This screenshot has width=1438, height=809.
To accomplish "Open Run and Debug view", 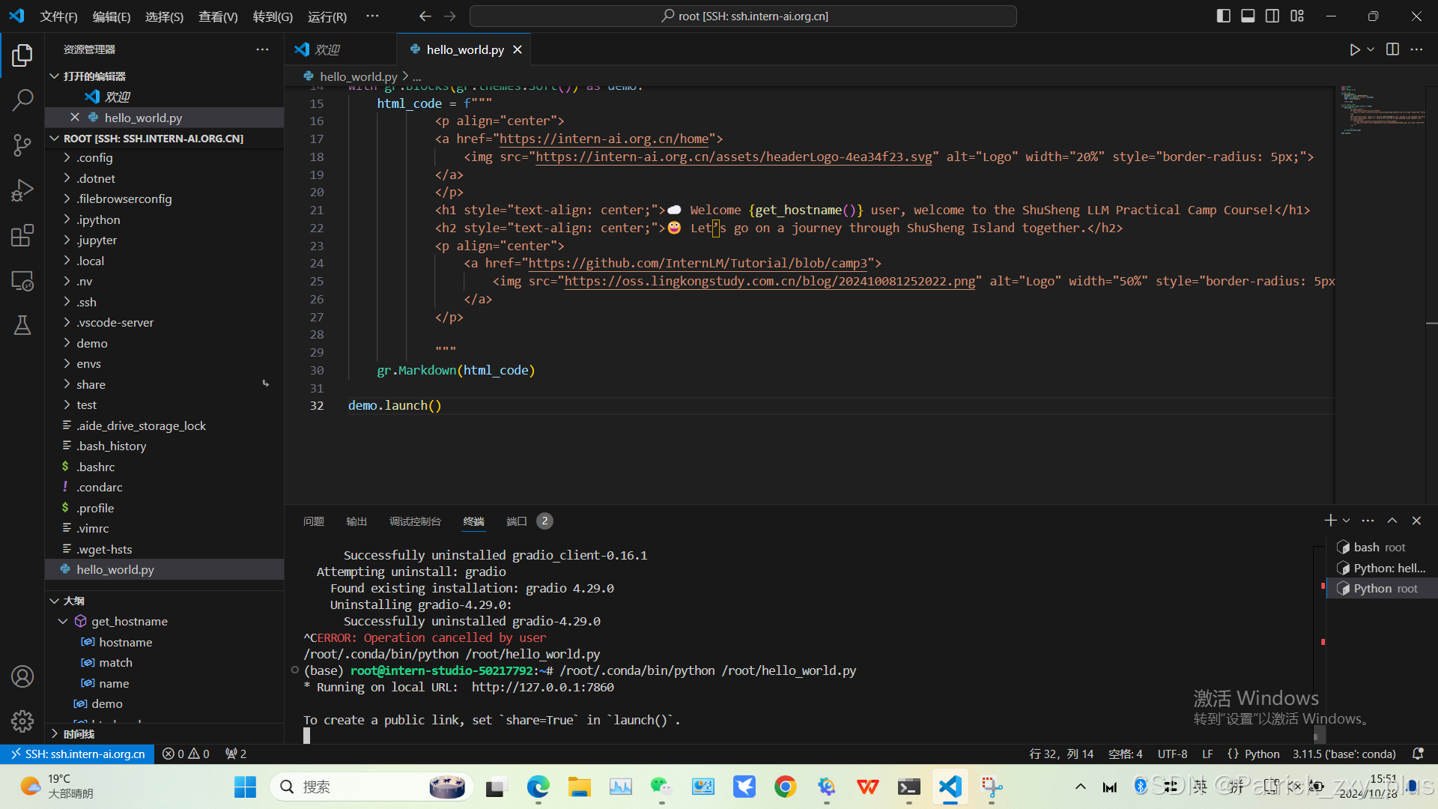I will (22, 190).
